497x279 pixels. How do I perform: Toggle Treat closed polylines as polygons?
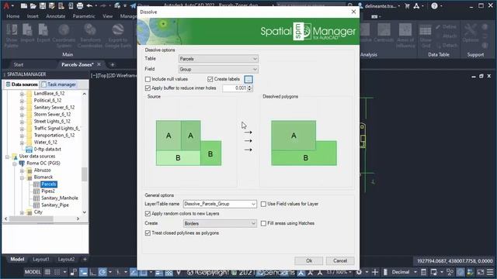tap(148, 233)
